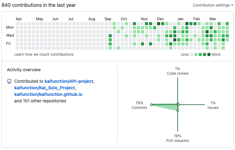Click the 1% Issues label
This screenshot has width=235, height=150.
point(213,105)
